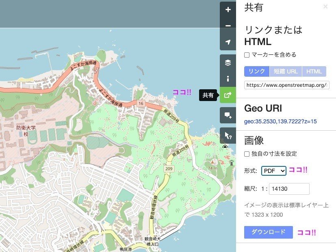Click the 縮尺 scale input field

pos(289,189)
